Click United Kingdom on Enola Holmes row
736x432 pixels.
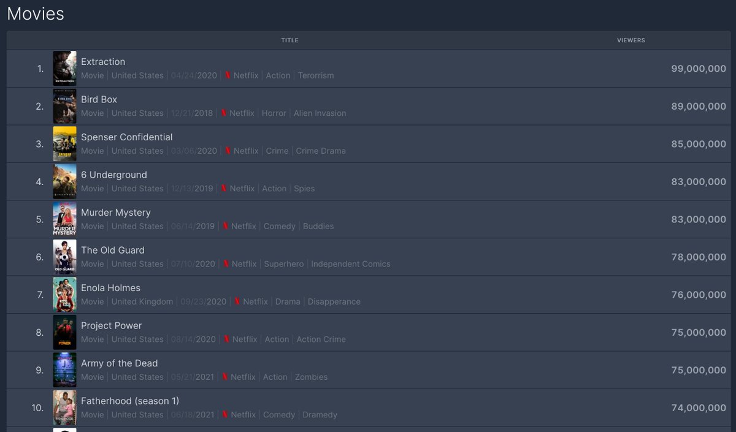(x=142, y=301)
